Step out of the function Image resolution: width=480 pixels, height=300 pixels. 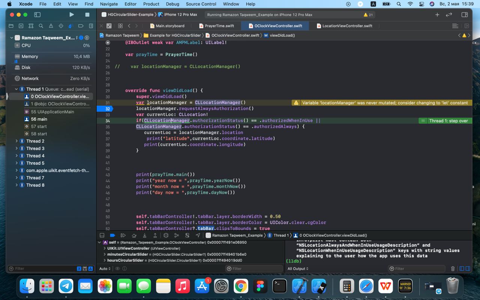point(155,235)
